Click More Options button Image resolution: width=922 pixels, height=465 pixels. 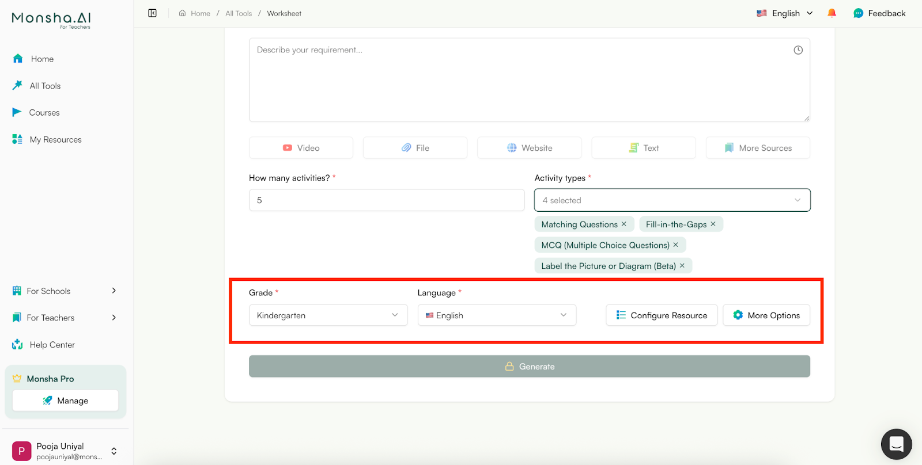[766, 315]
